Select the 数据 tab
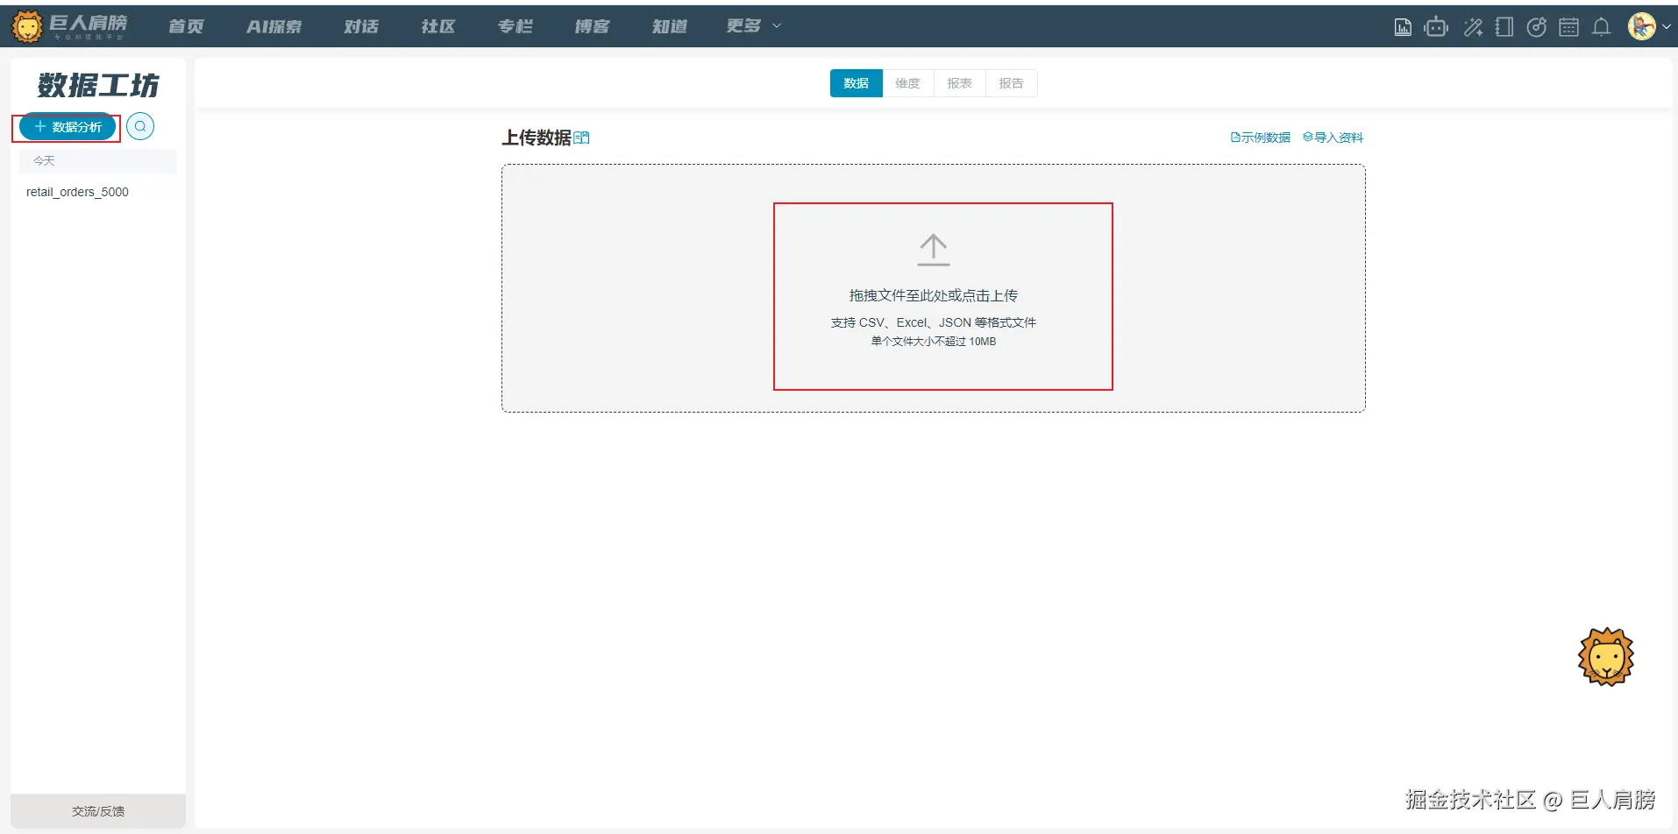1678x834 pixels. (x=857, y=83)
